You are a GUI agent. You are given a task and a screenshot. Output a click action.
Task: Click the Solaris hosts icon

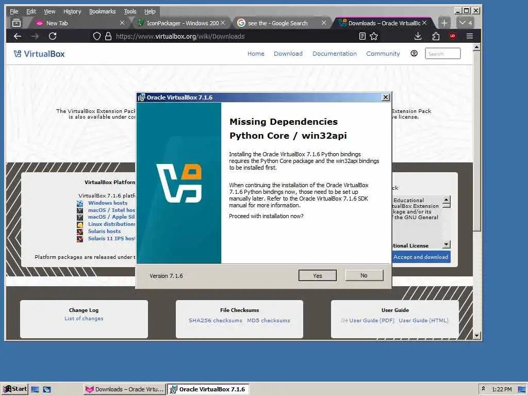pos(80,232)
